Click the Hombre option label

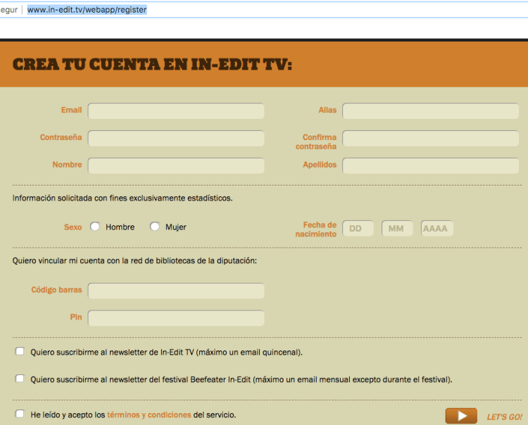(x=120, y=227)
